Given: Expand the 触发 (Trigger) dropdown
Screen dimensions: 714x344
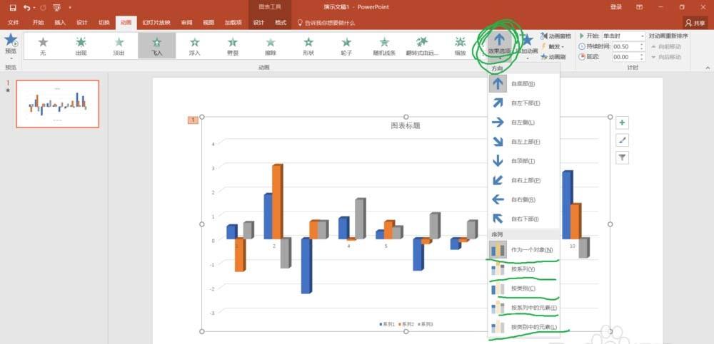Looking at the screenshot, I should tap(555, 46).
